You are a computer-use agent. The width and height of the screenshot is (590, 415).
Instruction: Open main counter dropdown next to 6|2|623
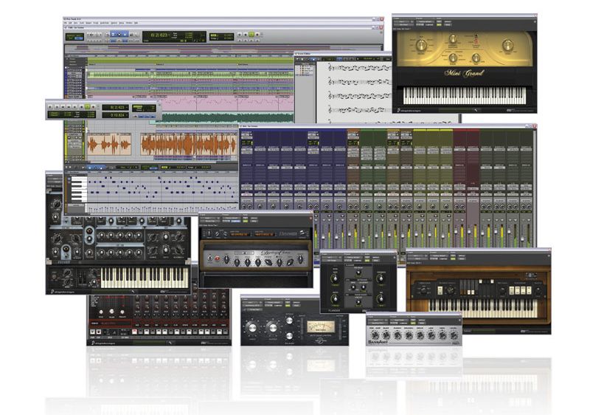point(170,35)
